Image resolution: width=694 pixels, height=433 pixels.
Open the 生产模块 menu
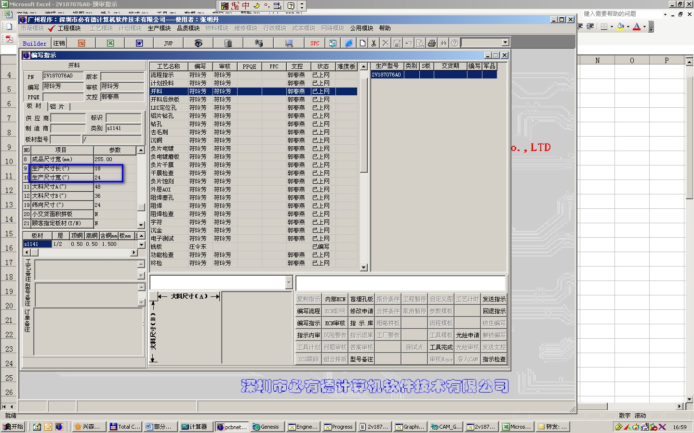coord(159,28)
